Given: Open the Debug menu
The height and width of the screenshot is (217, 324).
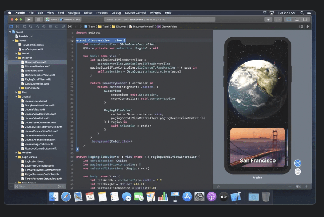Looking at the screenshot, I should 116,13.
